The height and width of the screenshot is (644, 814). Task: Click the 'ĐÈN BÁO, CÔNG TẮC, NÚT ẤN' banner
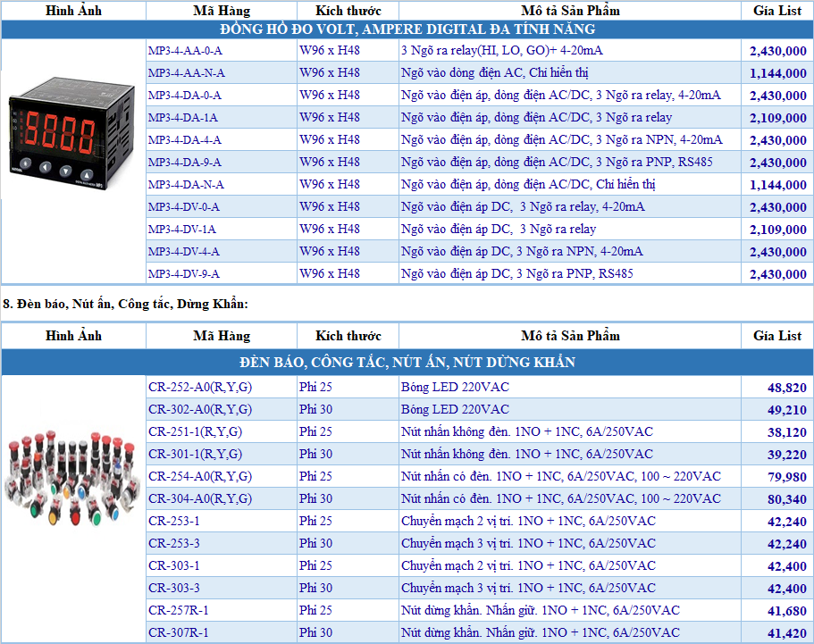click(x=407, y=362)
